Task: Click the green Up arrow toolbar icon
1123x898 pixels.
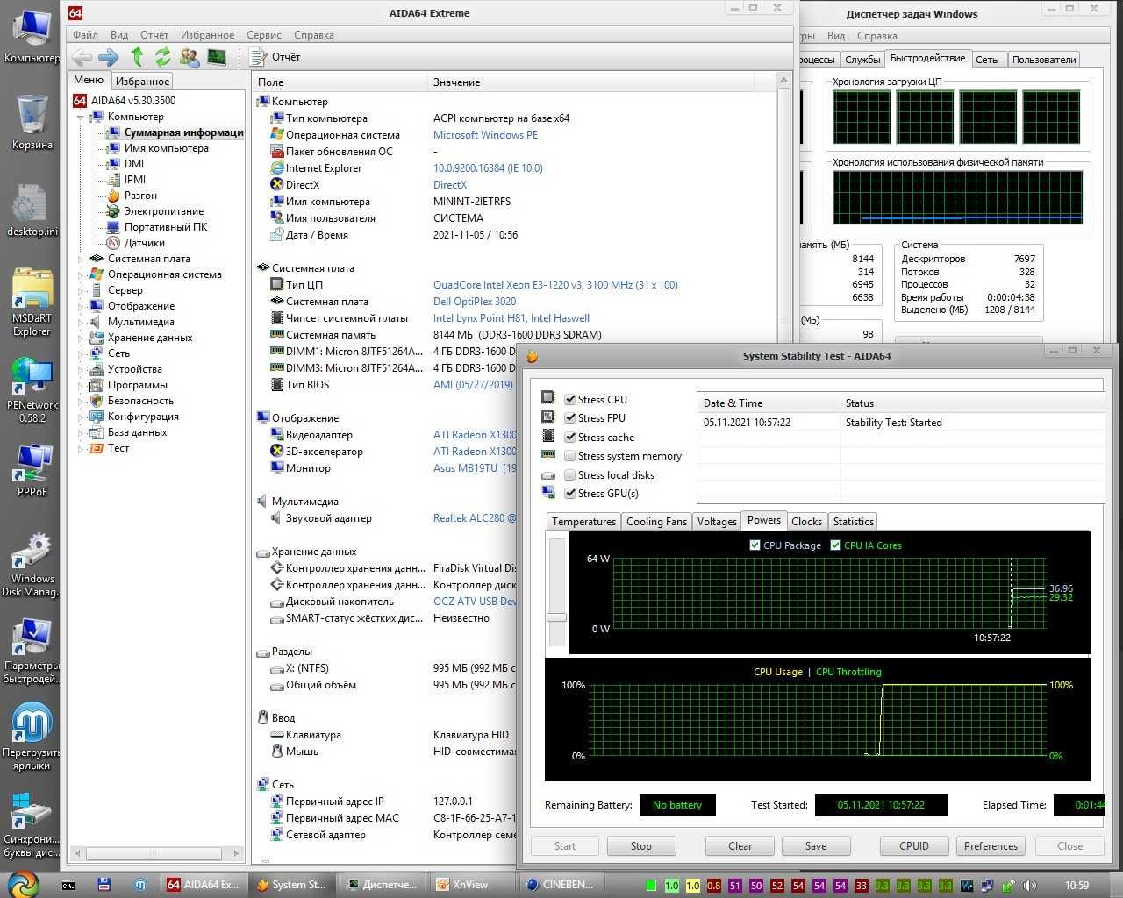Action: click(x=137, y=57)
